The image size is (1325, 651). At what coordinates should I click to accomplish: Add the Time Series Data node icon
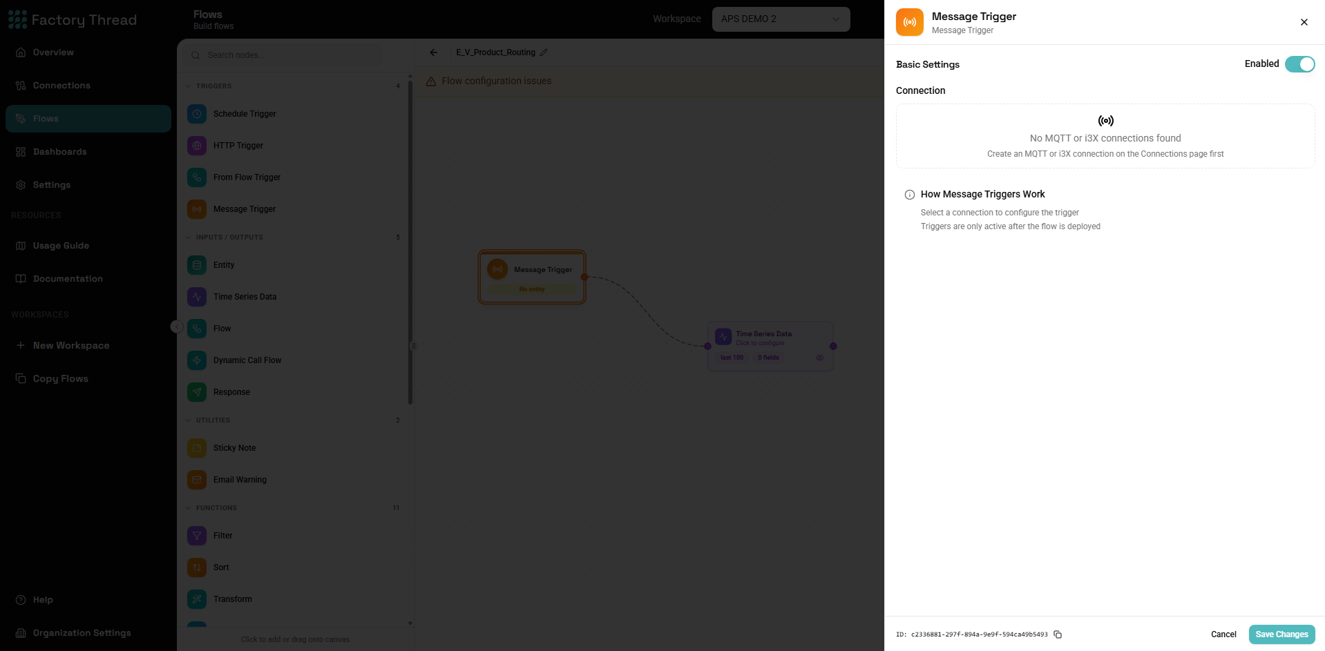click(197, 297)
